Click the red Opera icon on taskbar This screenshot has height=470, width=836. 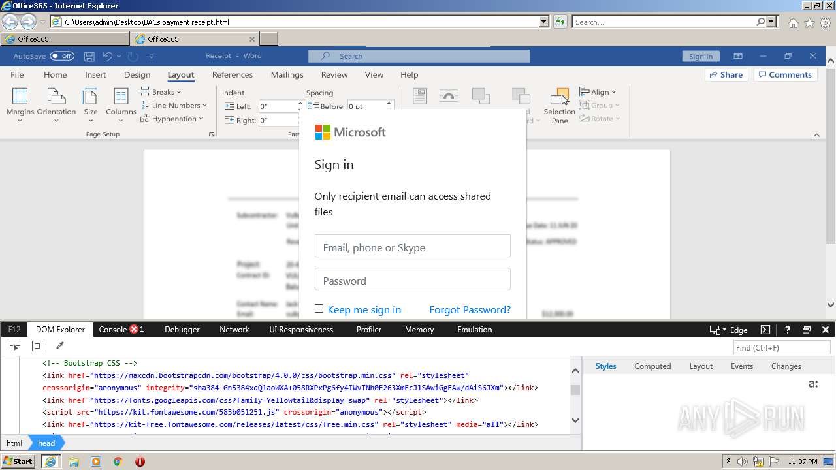[140, 462]
